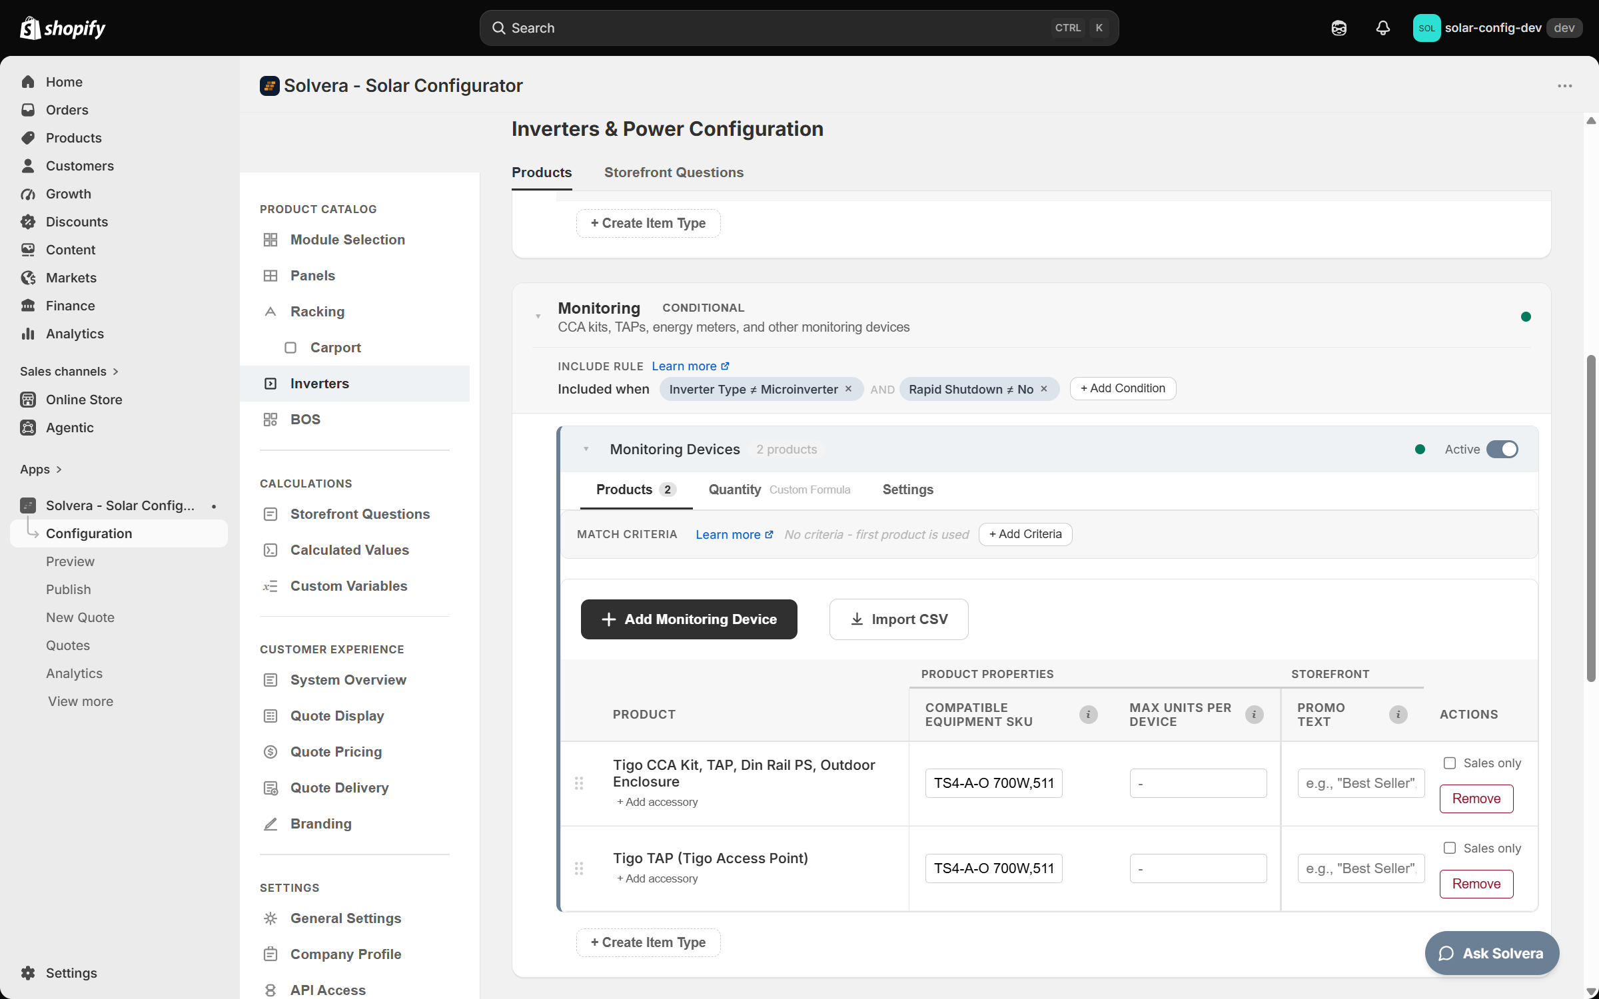This screenshot has height=999, width=1599.
Task: Remove the Rapid Shutdown ≠ No condition
Action: click(x=1044, y=389)
